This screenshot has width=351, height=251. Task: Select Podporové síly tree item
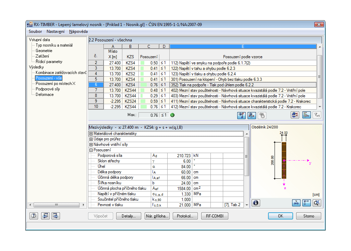click(48, 89)
